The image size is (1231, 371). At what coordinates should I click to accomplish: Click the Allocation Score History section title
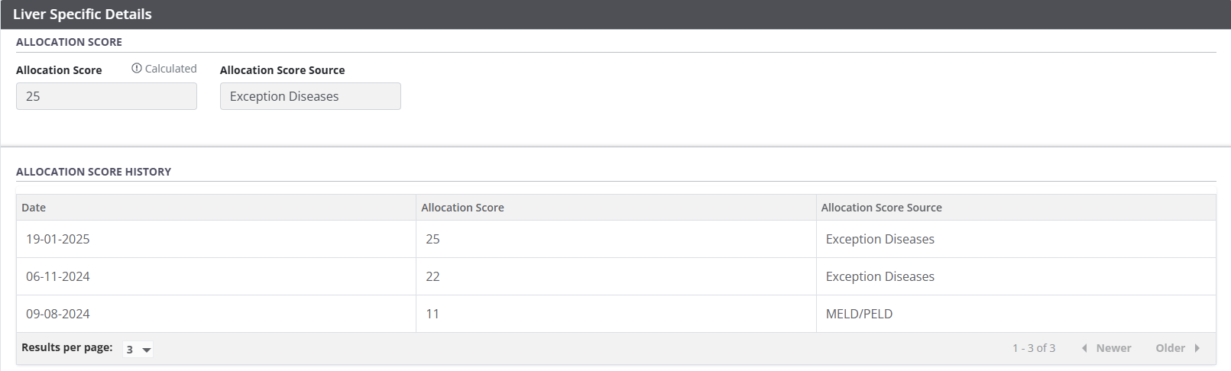pos(93,172)
